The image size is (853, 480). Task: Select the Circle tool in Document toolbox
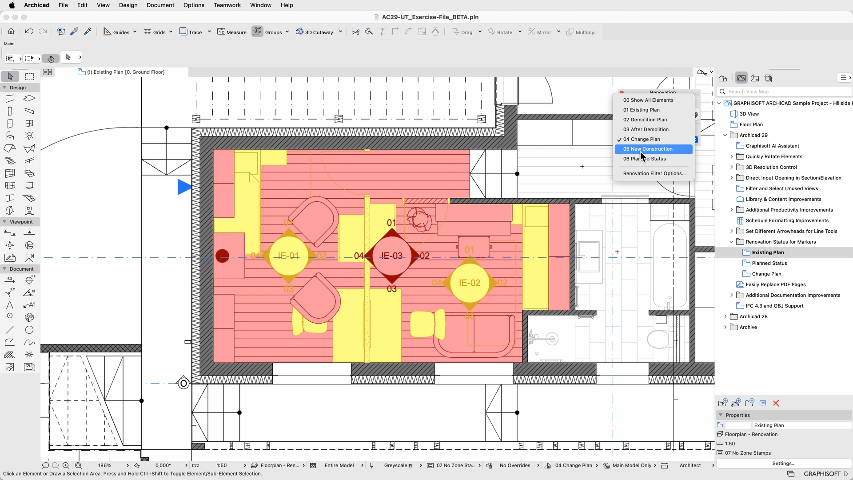pyautogui.click(x=29, y=330)
